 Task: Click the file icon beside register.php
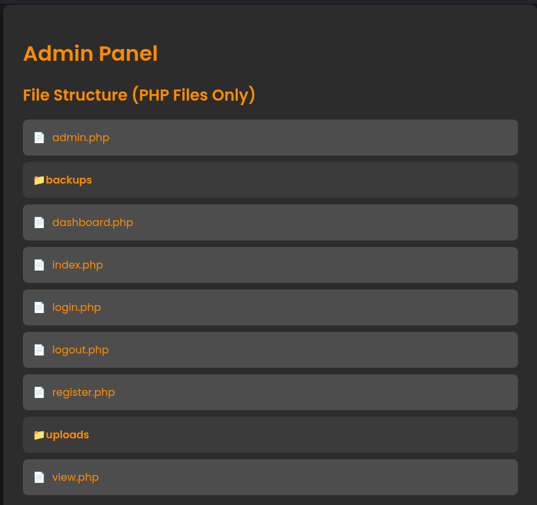click(x=39, y=393)
